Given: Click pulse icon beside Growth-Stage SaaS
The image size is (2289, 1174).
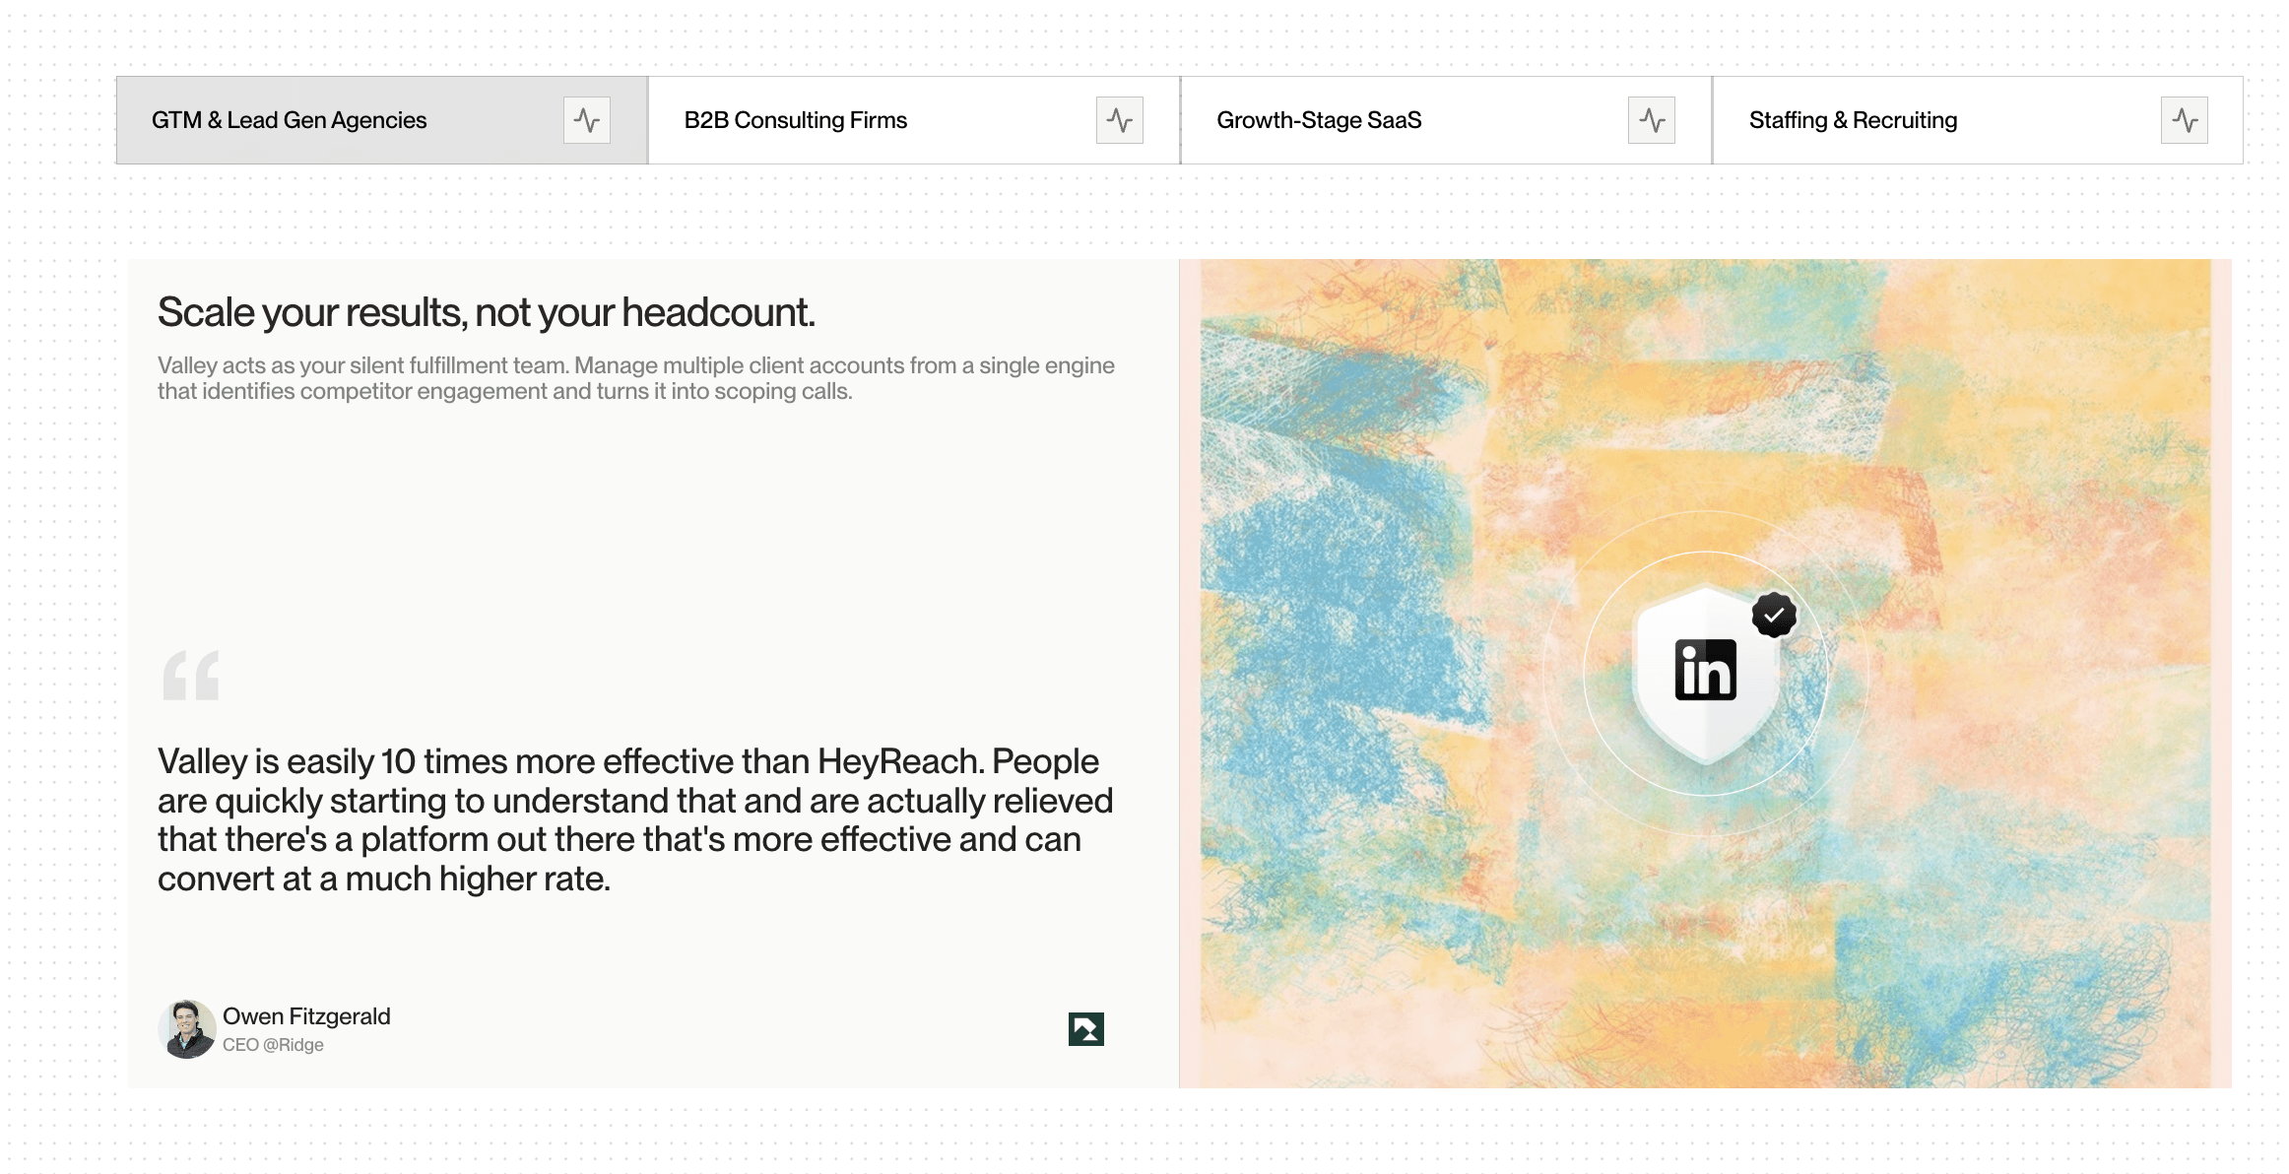Looking at the screenshot, I should pos(1652,120).
